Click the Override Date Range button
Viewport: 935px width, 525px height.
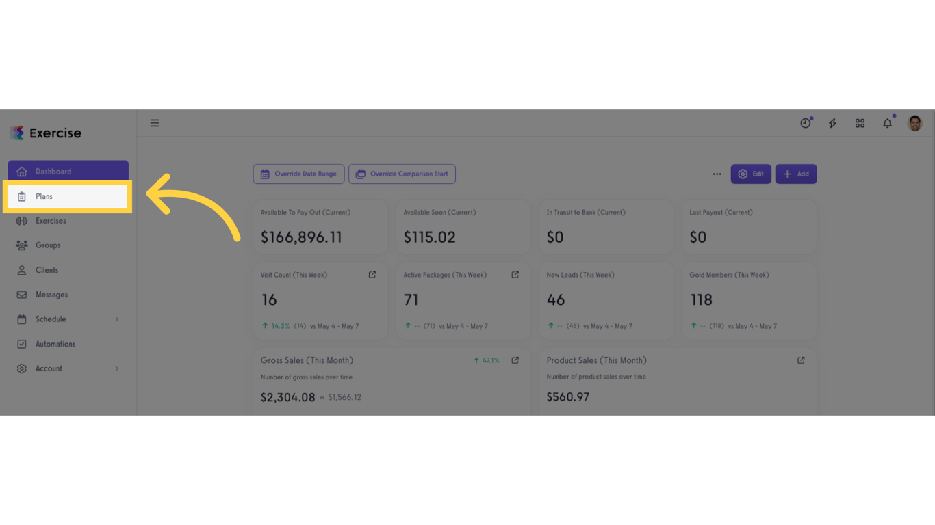[298, 174]
